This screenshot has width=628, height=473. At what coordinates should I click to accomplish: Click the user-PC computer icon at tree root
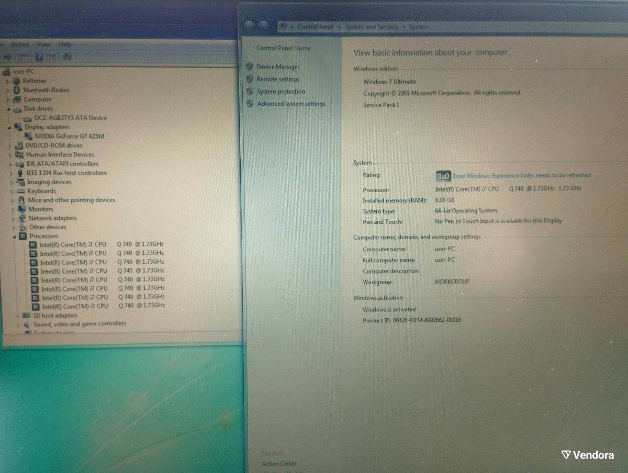(x=6, y=72)
